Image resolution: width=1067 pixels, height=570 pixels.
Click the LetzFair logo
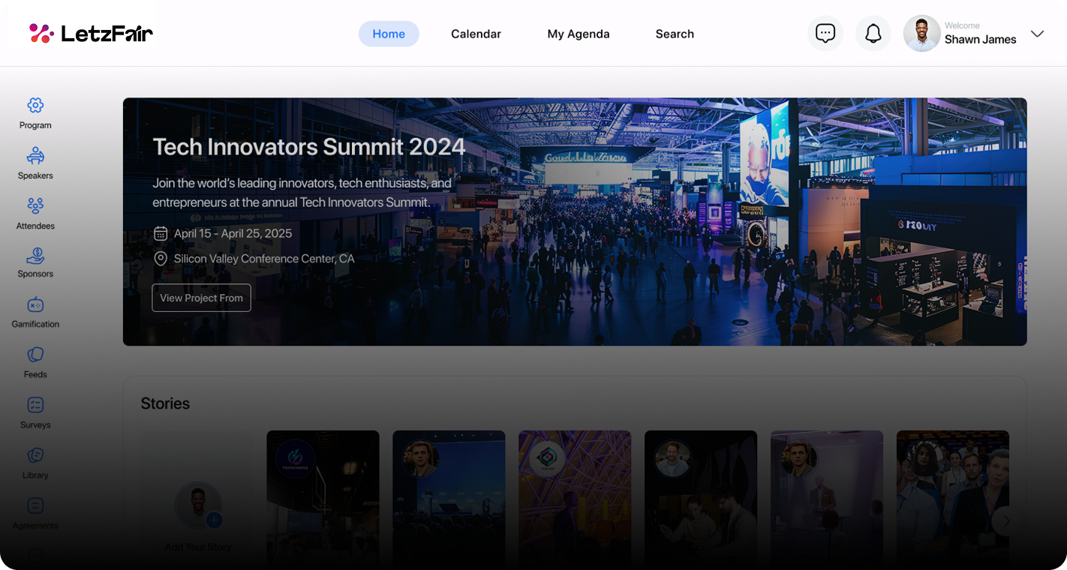pos(91,34)
